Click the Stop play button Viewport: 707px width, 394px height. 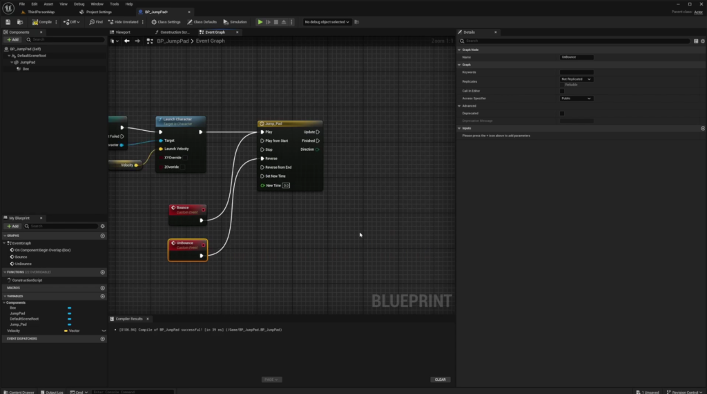[x=276, y=22]
